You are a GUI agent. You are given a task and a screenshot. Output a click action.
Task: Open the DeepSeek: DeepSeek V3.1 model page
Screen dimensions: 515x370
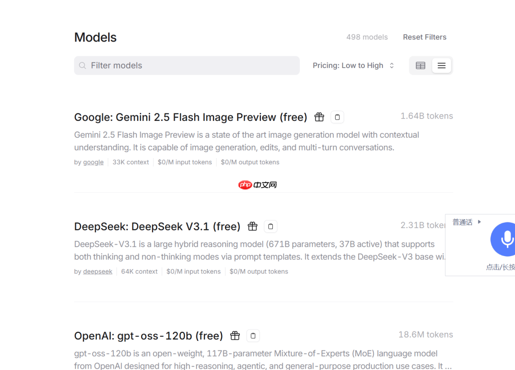point(156,226)
